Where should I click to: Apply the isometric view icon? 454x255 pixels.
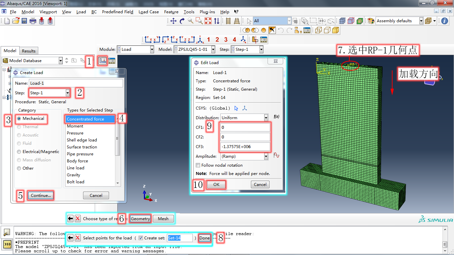pos(200,40)
